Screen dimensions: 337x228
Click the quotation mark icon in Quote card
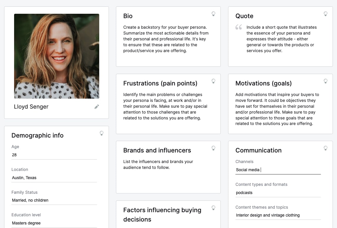[x=238, y=27]
